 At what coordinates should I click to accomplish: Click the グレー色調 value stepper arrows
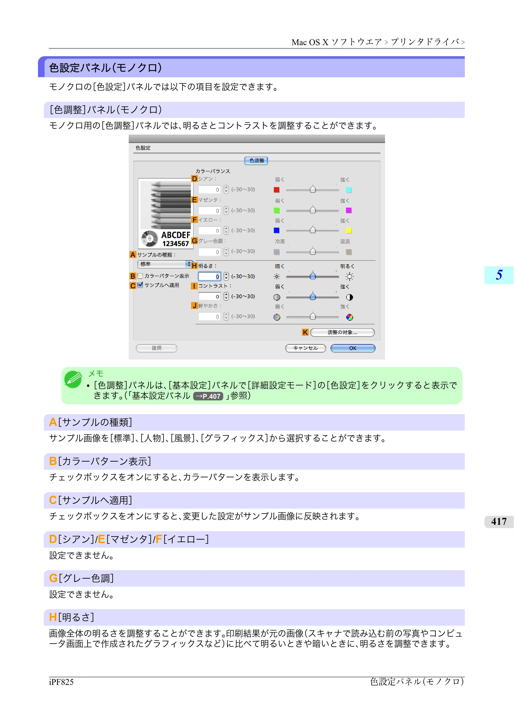coord(226,252)
